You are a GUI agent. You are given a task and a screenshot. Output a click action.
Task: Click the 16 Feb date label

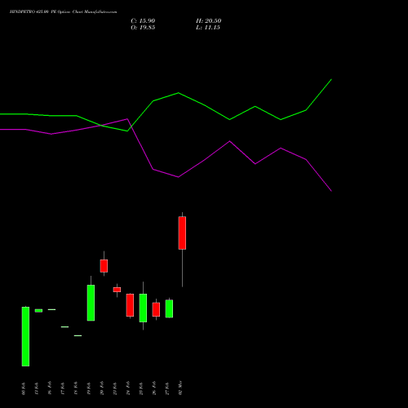[x=50, y=388]
